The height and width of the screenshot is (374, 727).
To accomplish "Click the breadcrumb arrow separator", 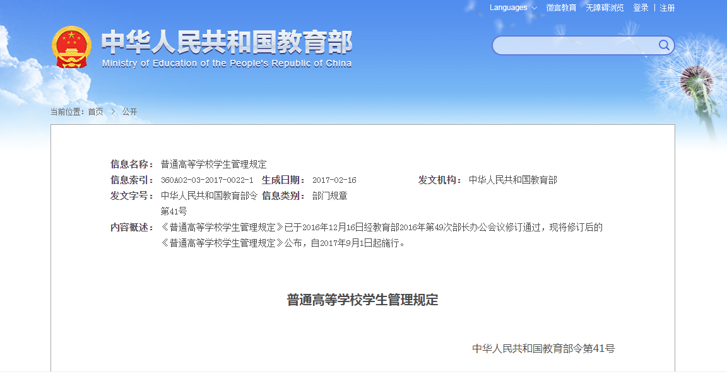I will click(113, 112).
